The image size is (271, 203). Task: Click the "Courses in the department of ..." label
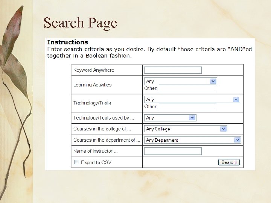107,140
